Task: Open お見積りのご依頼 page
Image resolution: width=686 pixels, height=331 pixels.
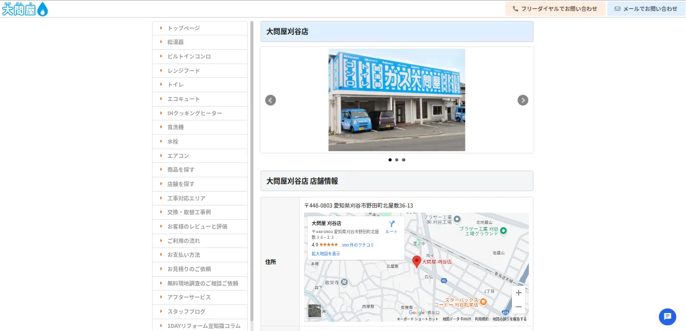Action: tap(200, 269)
